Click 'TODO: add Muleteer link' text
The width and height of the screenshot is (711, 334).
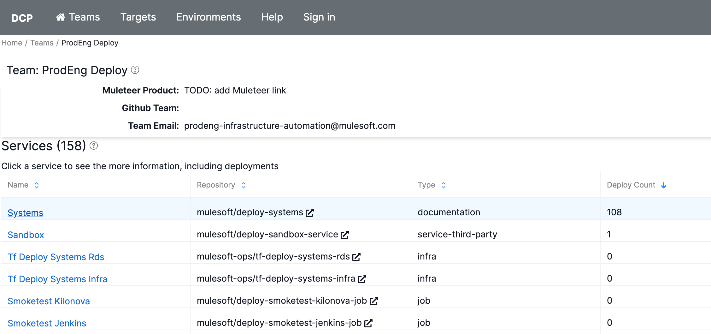pos(235,90)
